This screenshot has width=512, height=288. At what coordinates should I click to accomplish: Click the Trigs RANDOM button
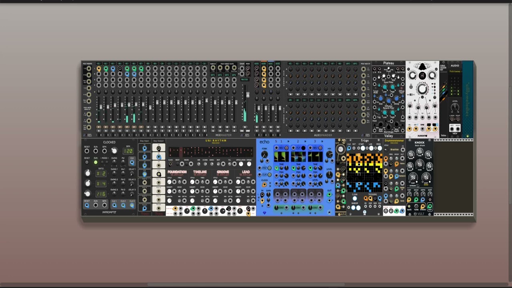[x=353, y=208]
